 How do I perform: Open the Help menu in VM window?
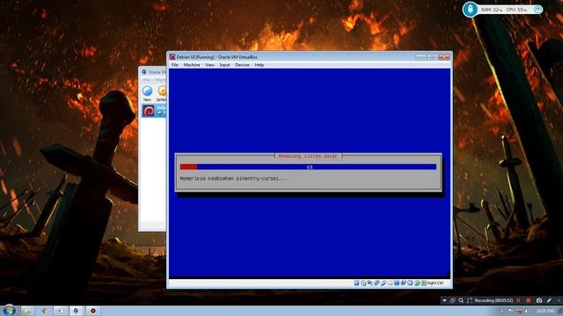[260, 65]
